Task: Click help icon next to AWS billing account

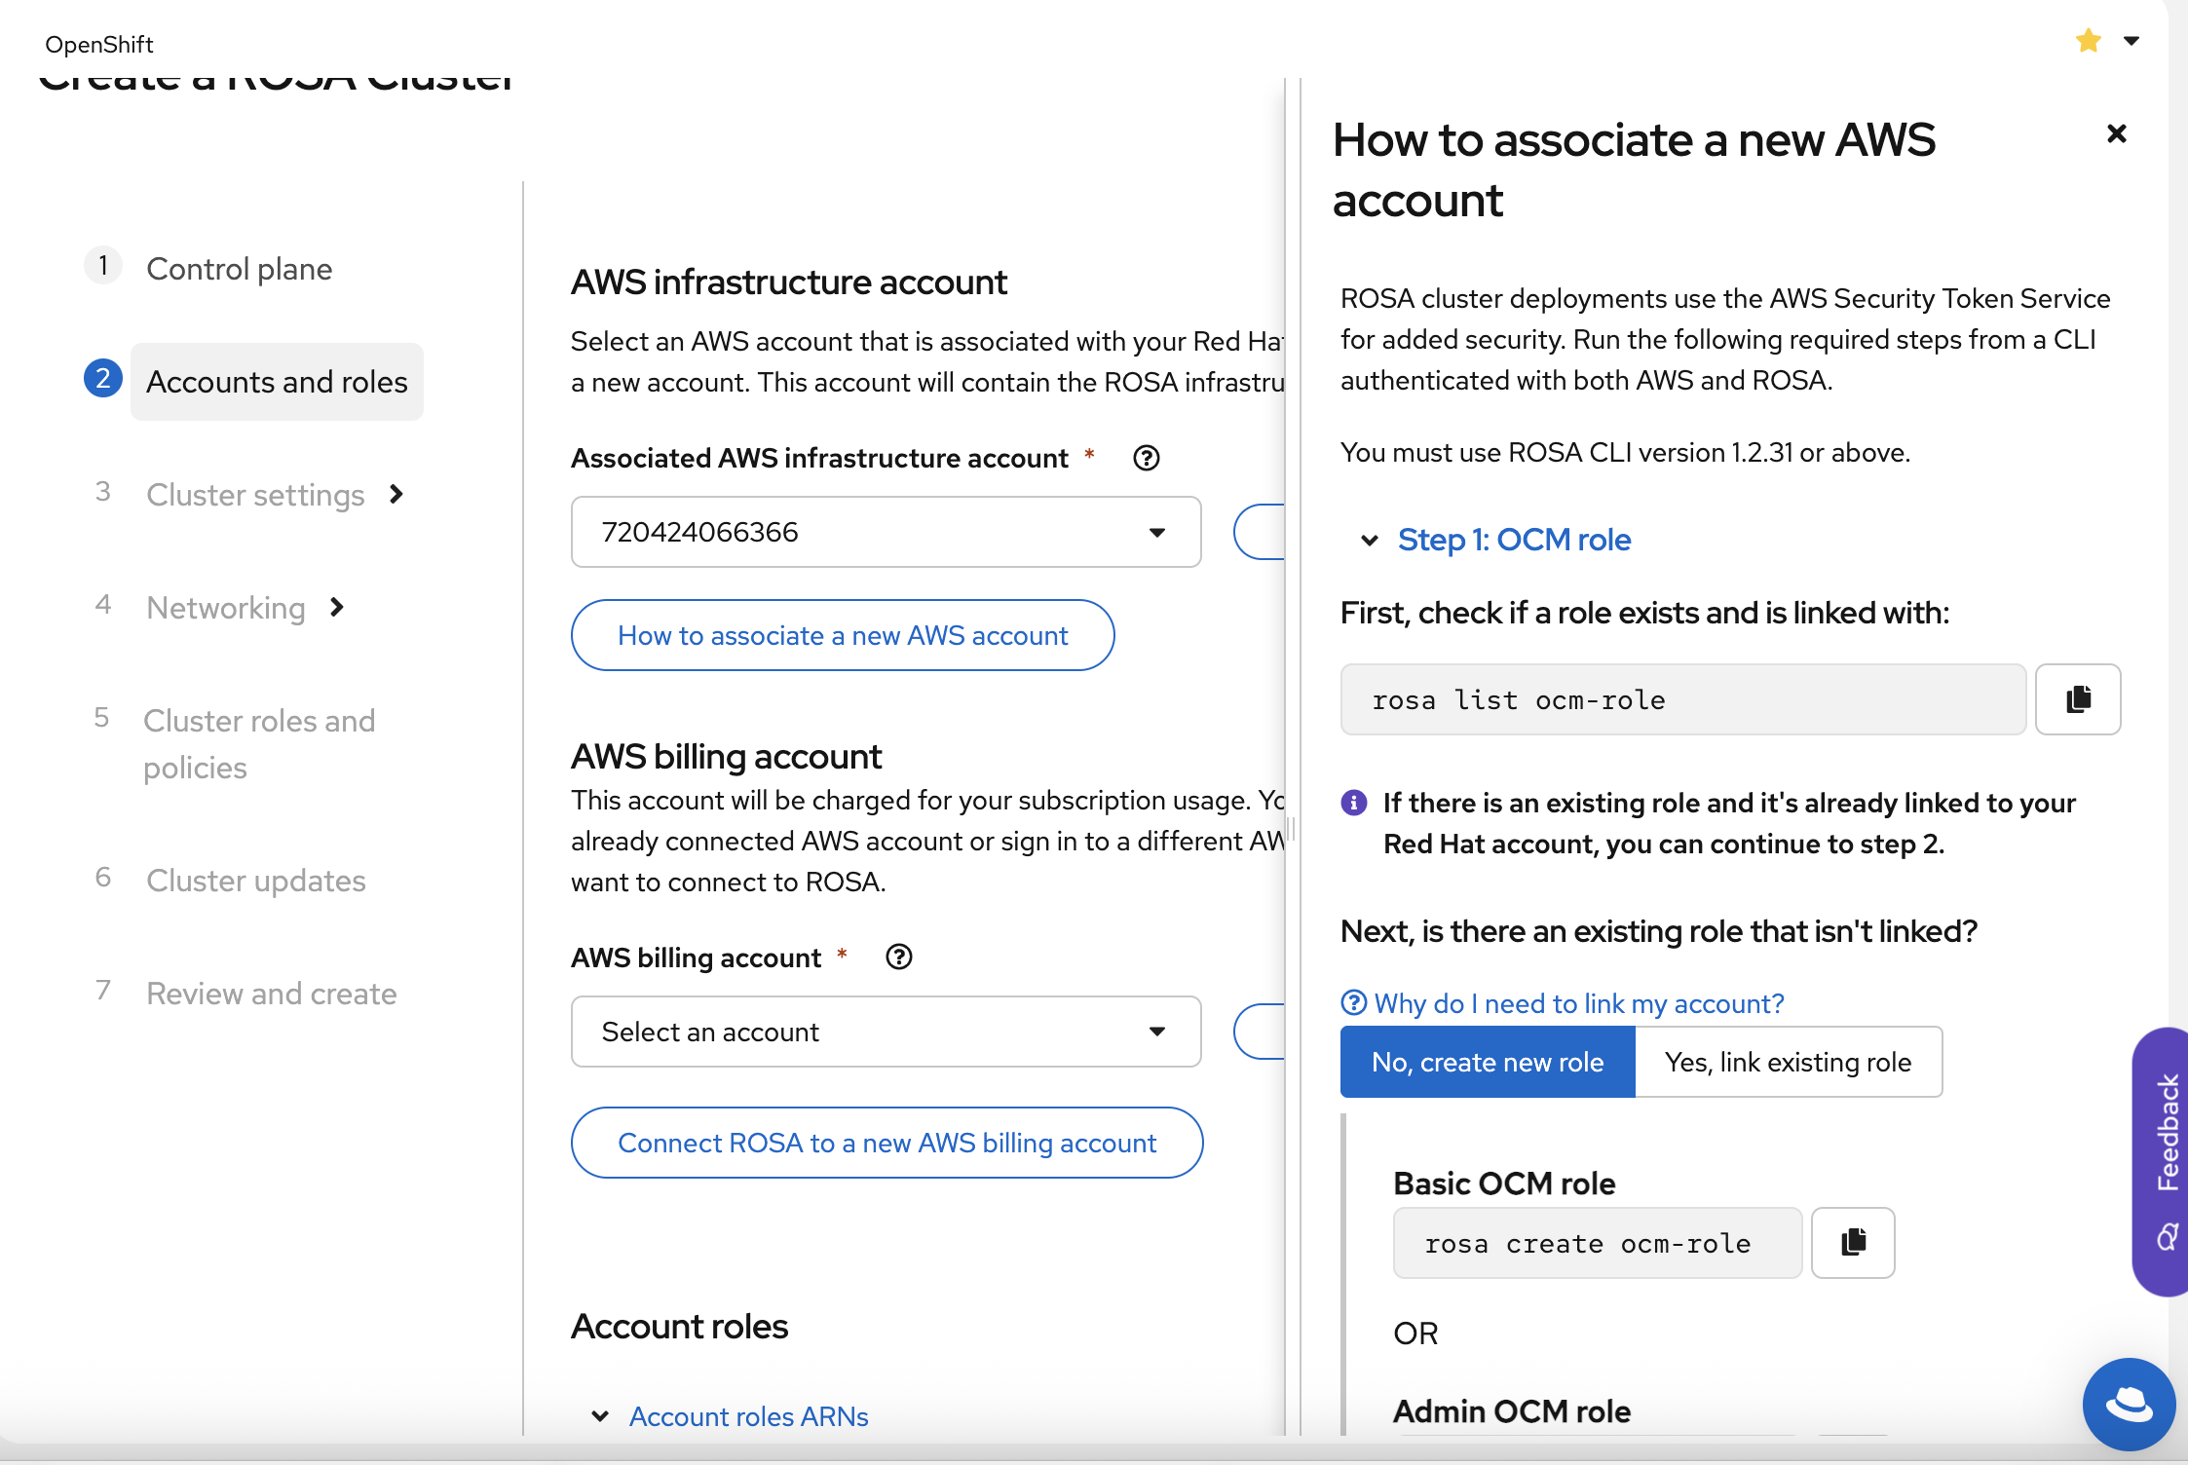Action: click(898, 958)
